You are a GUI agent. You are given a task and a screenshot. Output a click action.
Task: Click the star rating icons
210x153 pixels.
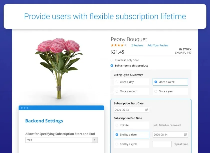click(119, 45)
